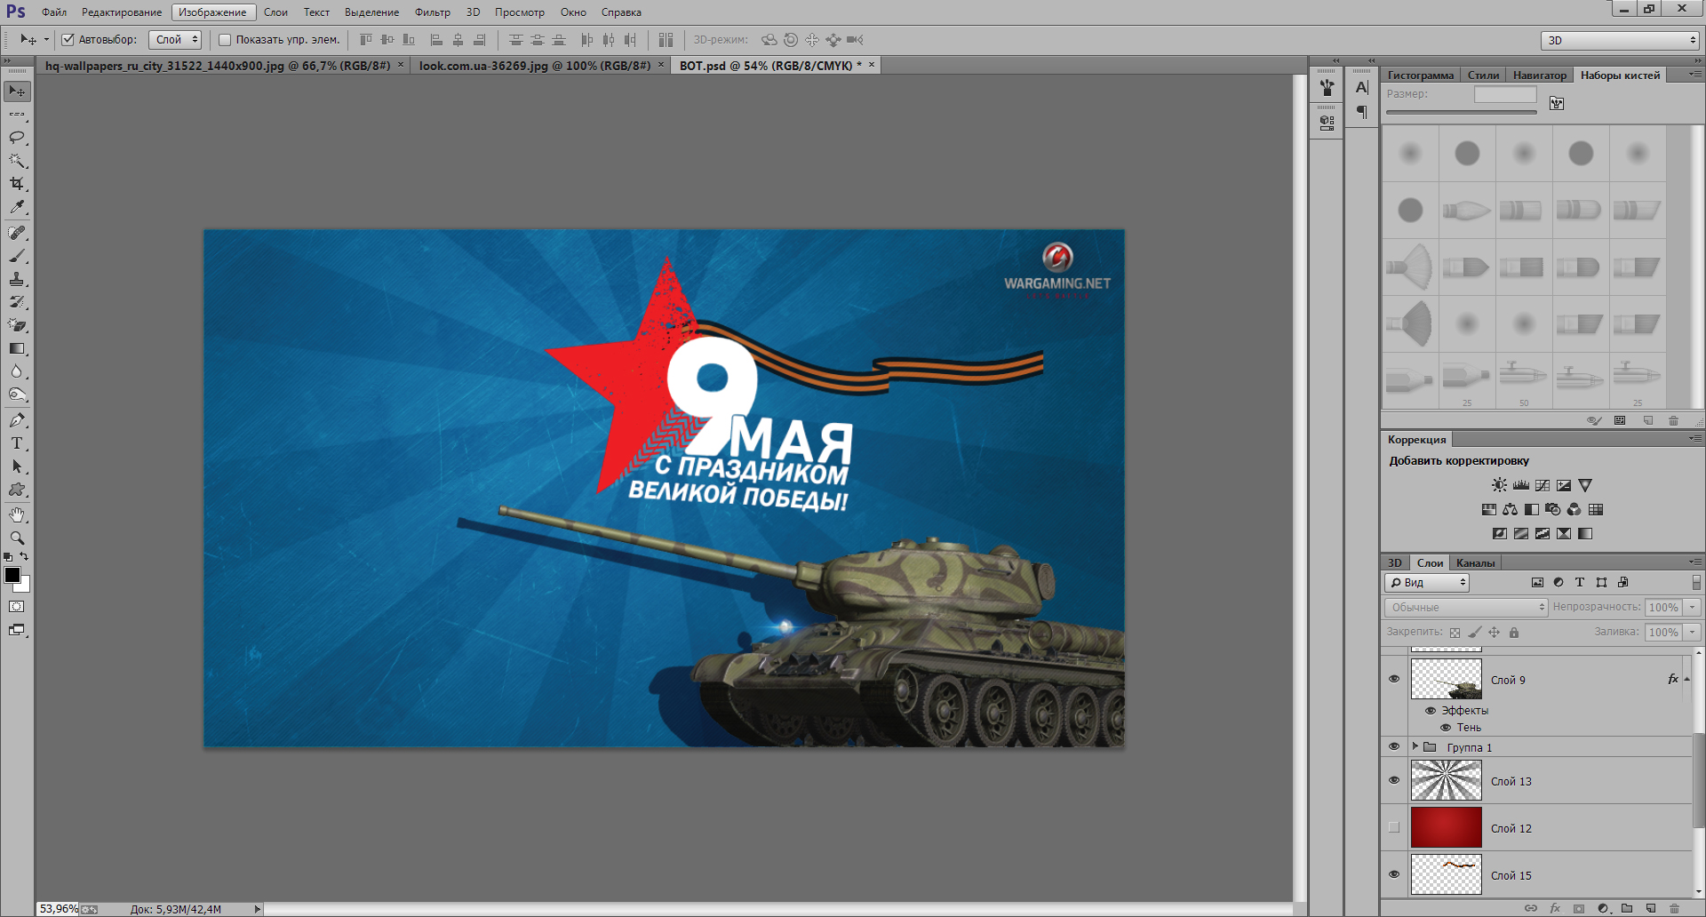Click the Brightness/Contrast adjustment icon
Image resolution: width=1706 pixels, height=917 pixels.
coord(1499,485)
